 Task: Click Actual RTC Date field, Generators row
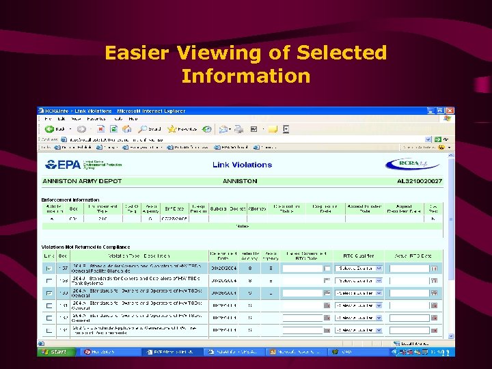(x=409, y=330)
